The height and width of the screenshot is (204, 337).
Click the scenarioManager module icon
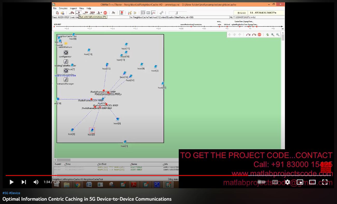(x=66, y=80)
